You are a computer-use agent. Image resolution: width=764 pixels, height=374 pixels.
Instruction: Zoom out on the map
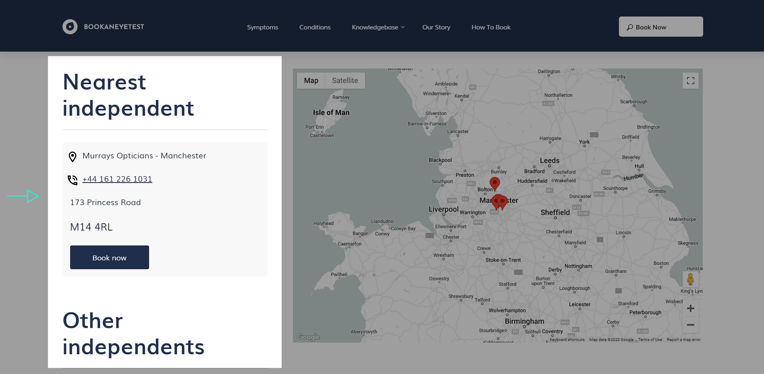coord(690,325)
